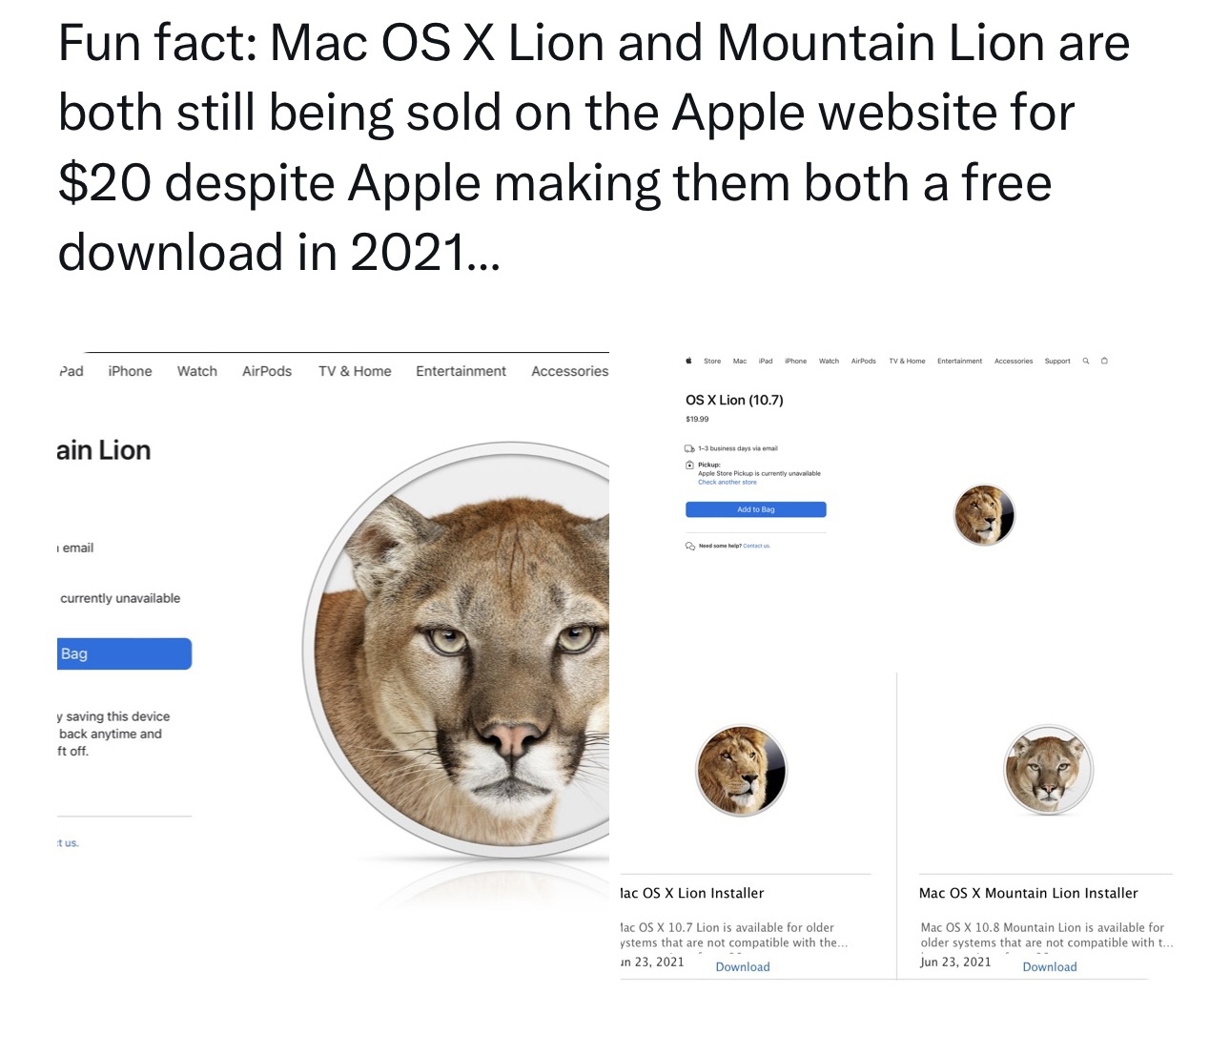The image size is (1230, 1056).
Task: Click the OS X Lion product icon beside Add to Bag
Action: click(x=984, y=515)
